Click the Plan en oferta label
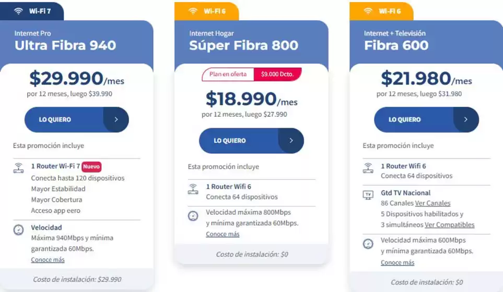The image size is (503, 292). pyautogui.click(x=227, y=75)
